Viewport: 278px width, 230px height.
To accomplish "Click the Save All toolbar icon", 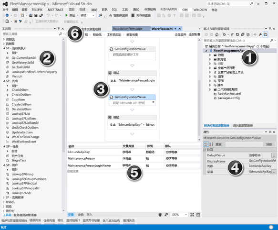I will click(x=41, y=15).
